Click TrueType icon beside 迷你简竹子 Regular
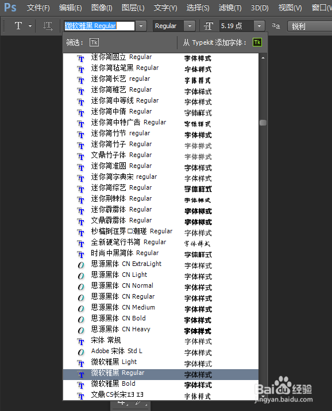 81,145
